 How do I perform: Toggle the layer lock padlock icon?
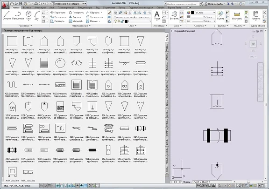[x=122, y=21]
